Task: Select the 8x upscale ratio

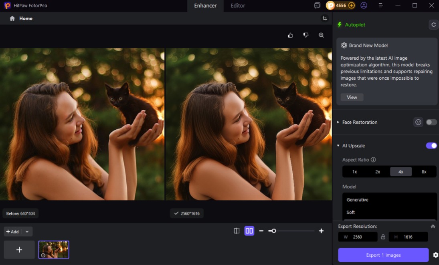Action: [424, 172]
